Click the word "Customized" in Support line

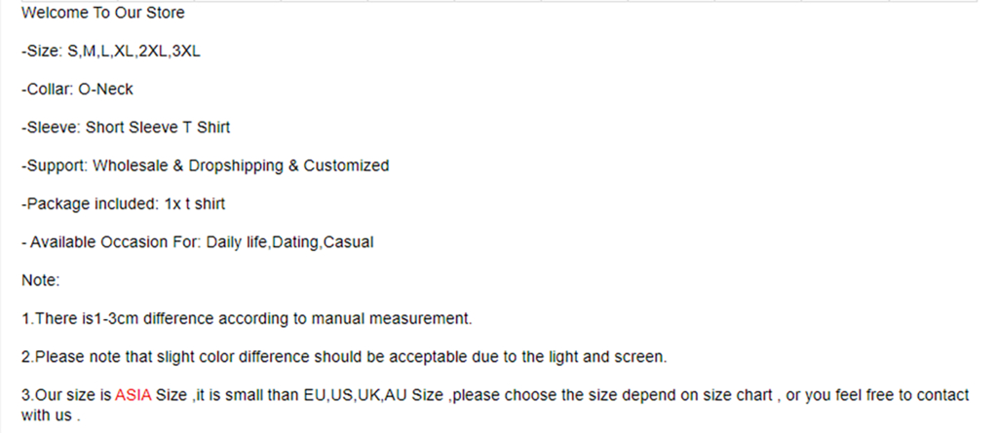[x=346, y=166]
